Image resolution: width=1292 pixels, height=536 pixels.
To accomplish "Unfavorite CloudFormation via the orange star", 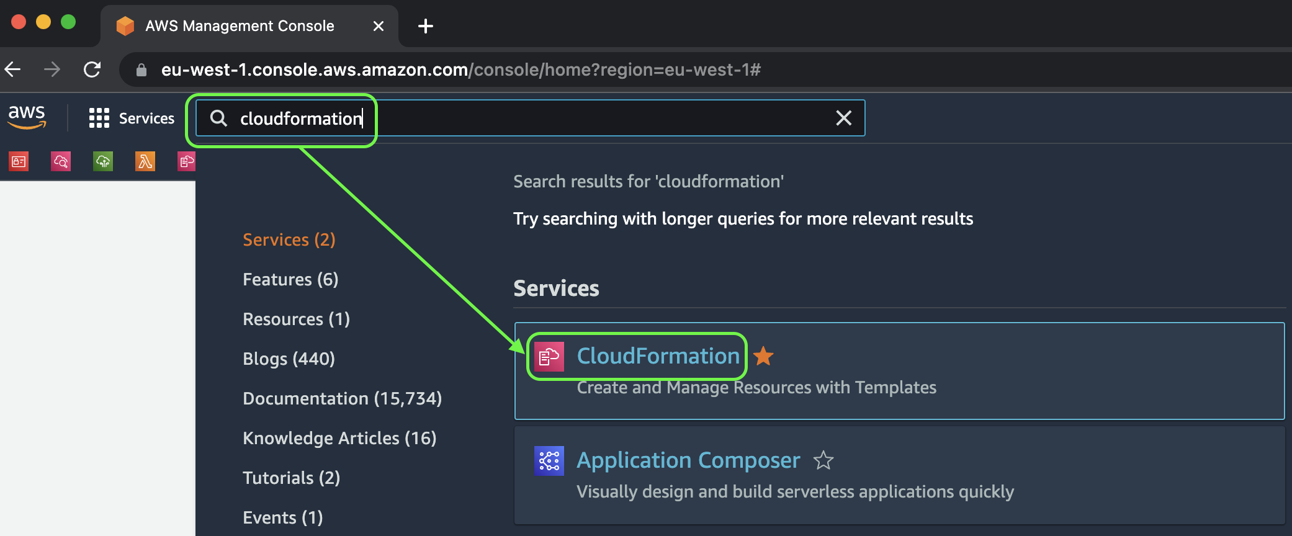I will coord(763,356).
